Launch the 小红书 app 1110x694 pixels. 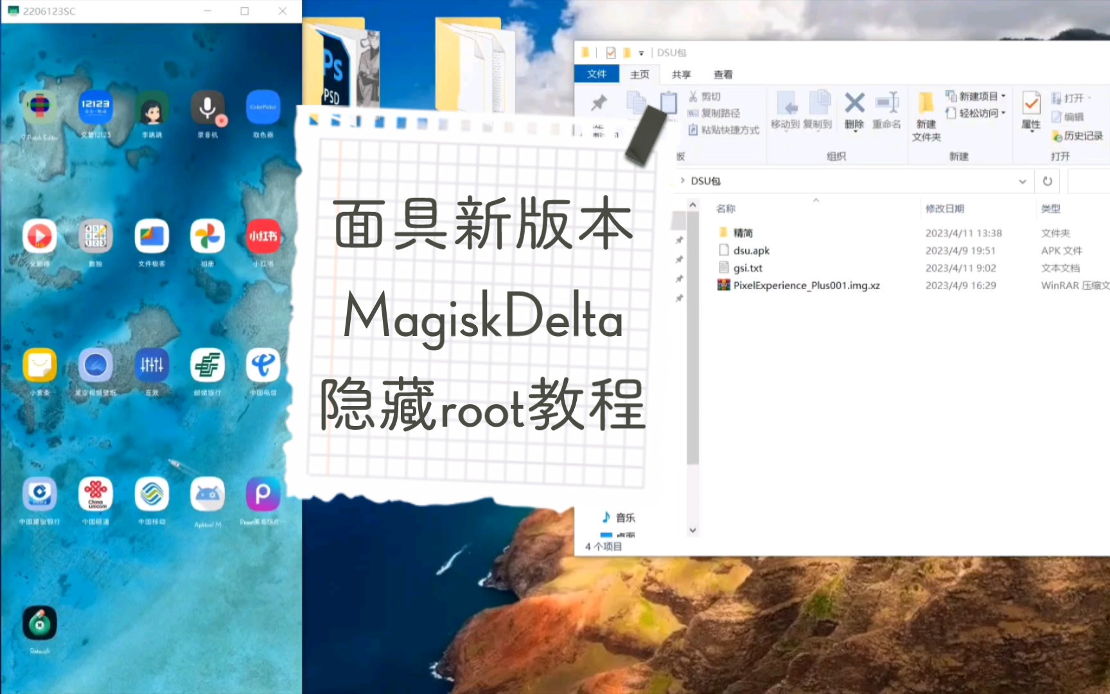(263, 236)
